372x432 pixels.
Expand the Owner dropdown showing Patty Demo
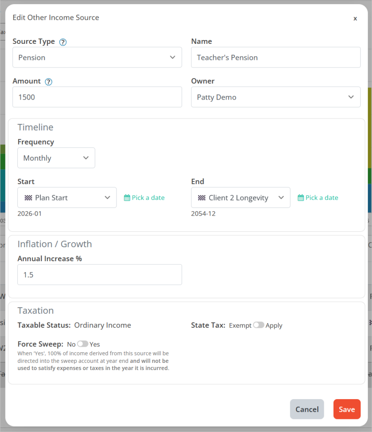(275, 97)
